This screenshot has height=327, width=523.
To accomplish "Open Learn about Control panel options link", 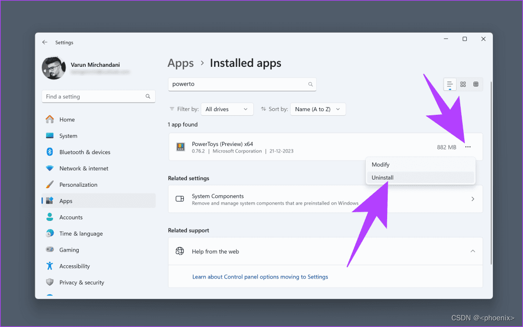I will (x=260, y=276).
